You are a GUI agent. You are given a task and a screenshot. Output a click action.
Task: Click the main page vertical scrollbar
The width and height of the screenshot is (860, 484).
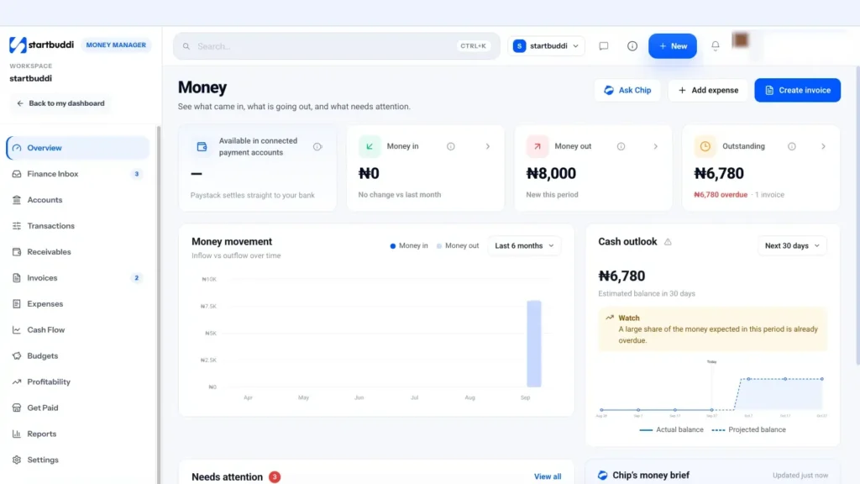click(857, 215)
